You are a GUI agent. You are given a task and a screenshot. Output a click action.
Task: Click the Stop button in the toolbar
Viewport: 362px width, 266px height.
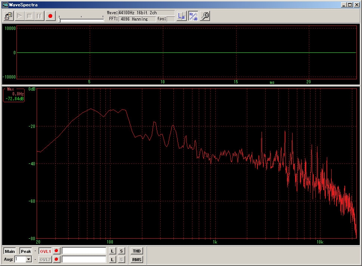(x=30, y=16)
